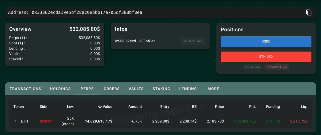Click the red ETH-USD position bar
Viewport: 321px width, 135px height.
tap(266, 57)
